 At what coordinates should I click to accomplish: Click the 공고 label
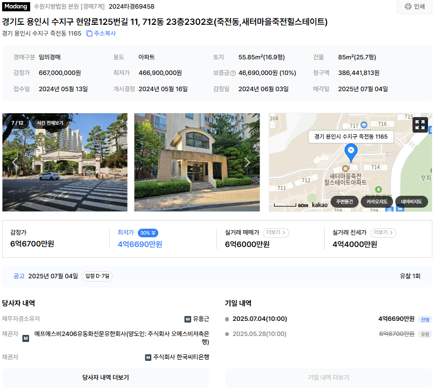(x=19, y=276)
